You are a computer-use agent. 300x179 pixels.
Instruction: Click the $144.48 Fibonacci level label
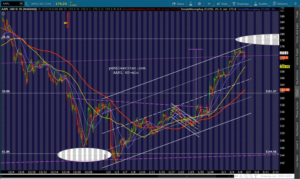point(271,152)
